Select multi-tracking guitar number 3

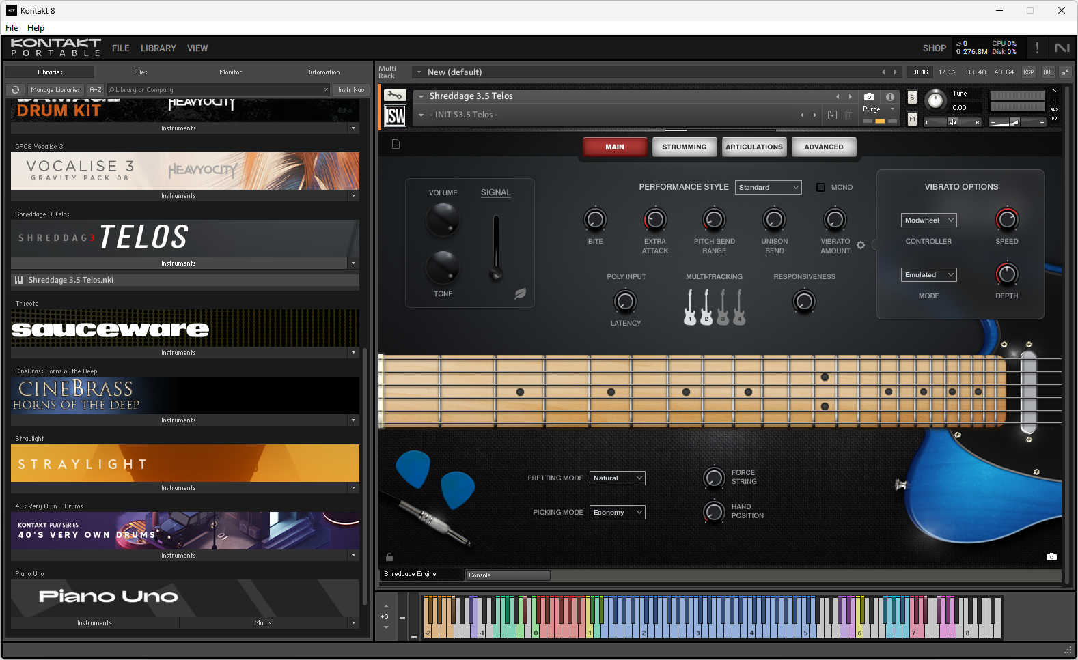pos(723,307)
